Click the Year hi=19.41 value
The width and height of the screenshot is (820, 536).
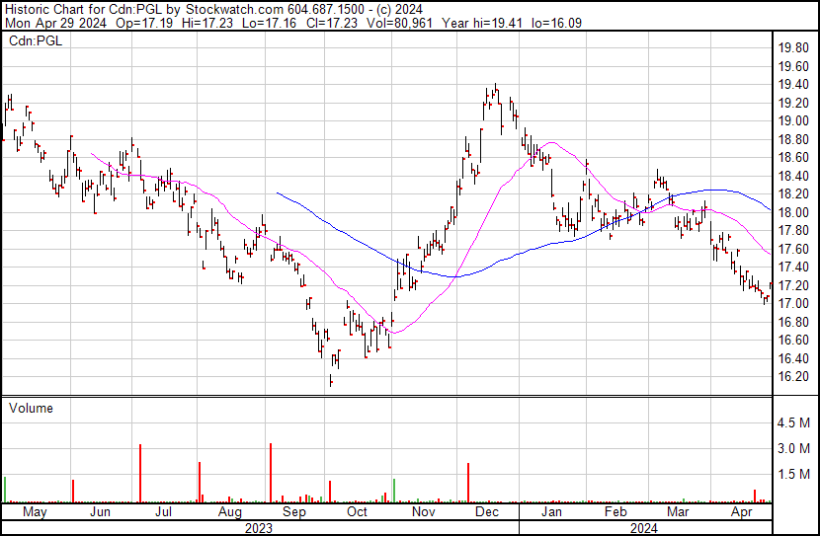point(482,23)
